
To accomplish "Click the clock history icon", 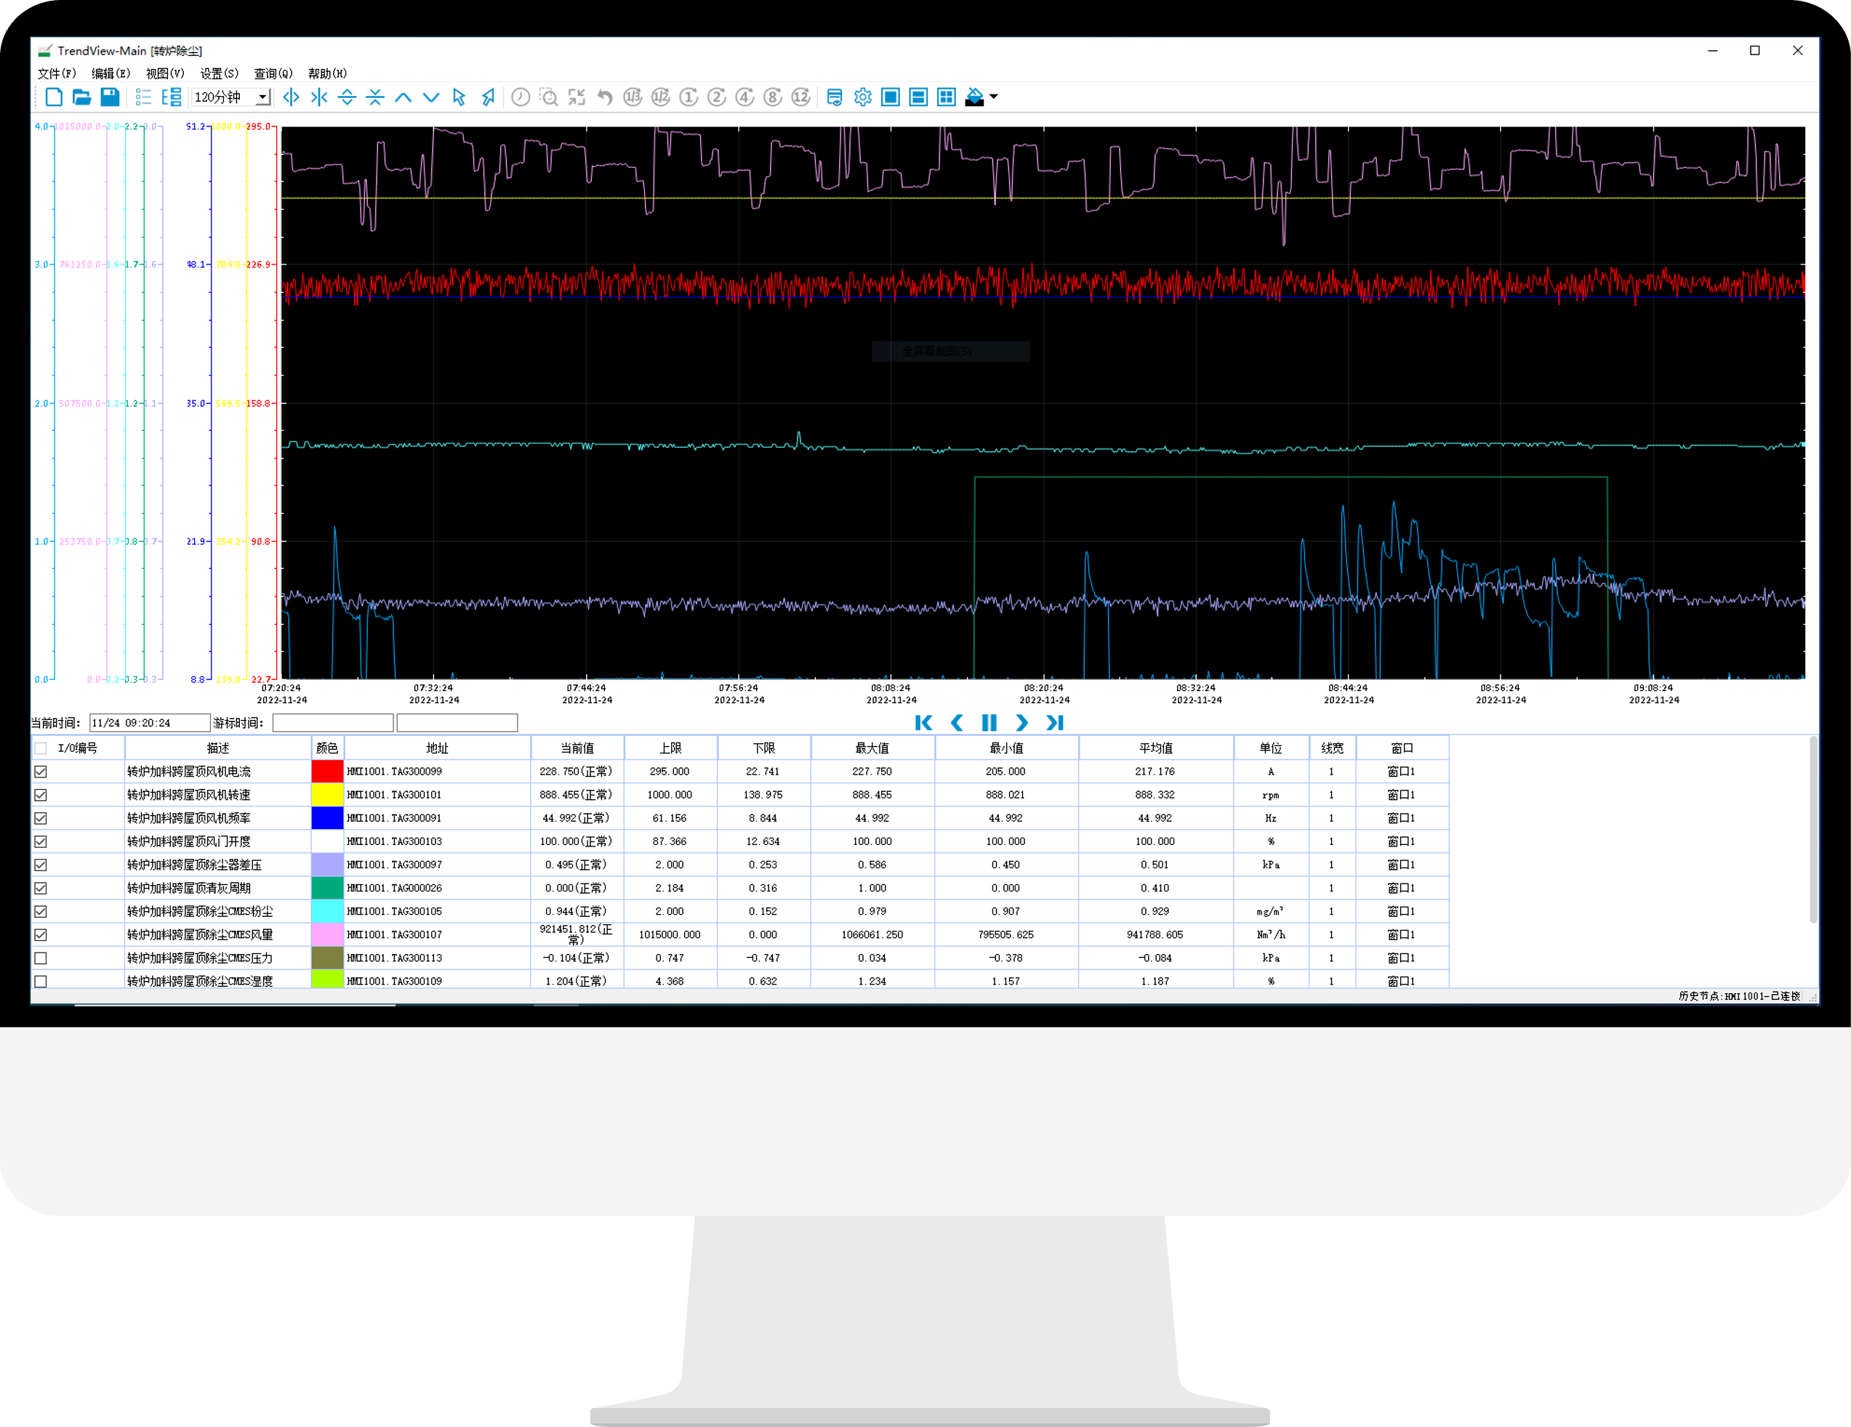I will tap(521, 97).
